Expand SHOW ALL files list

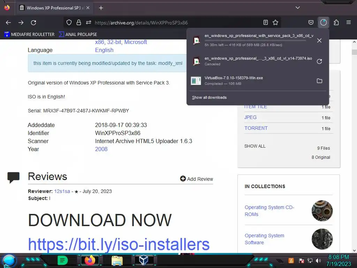coord(255,146)
